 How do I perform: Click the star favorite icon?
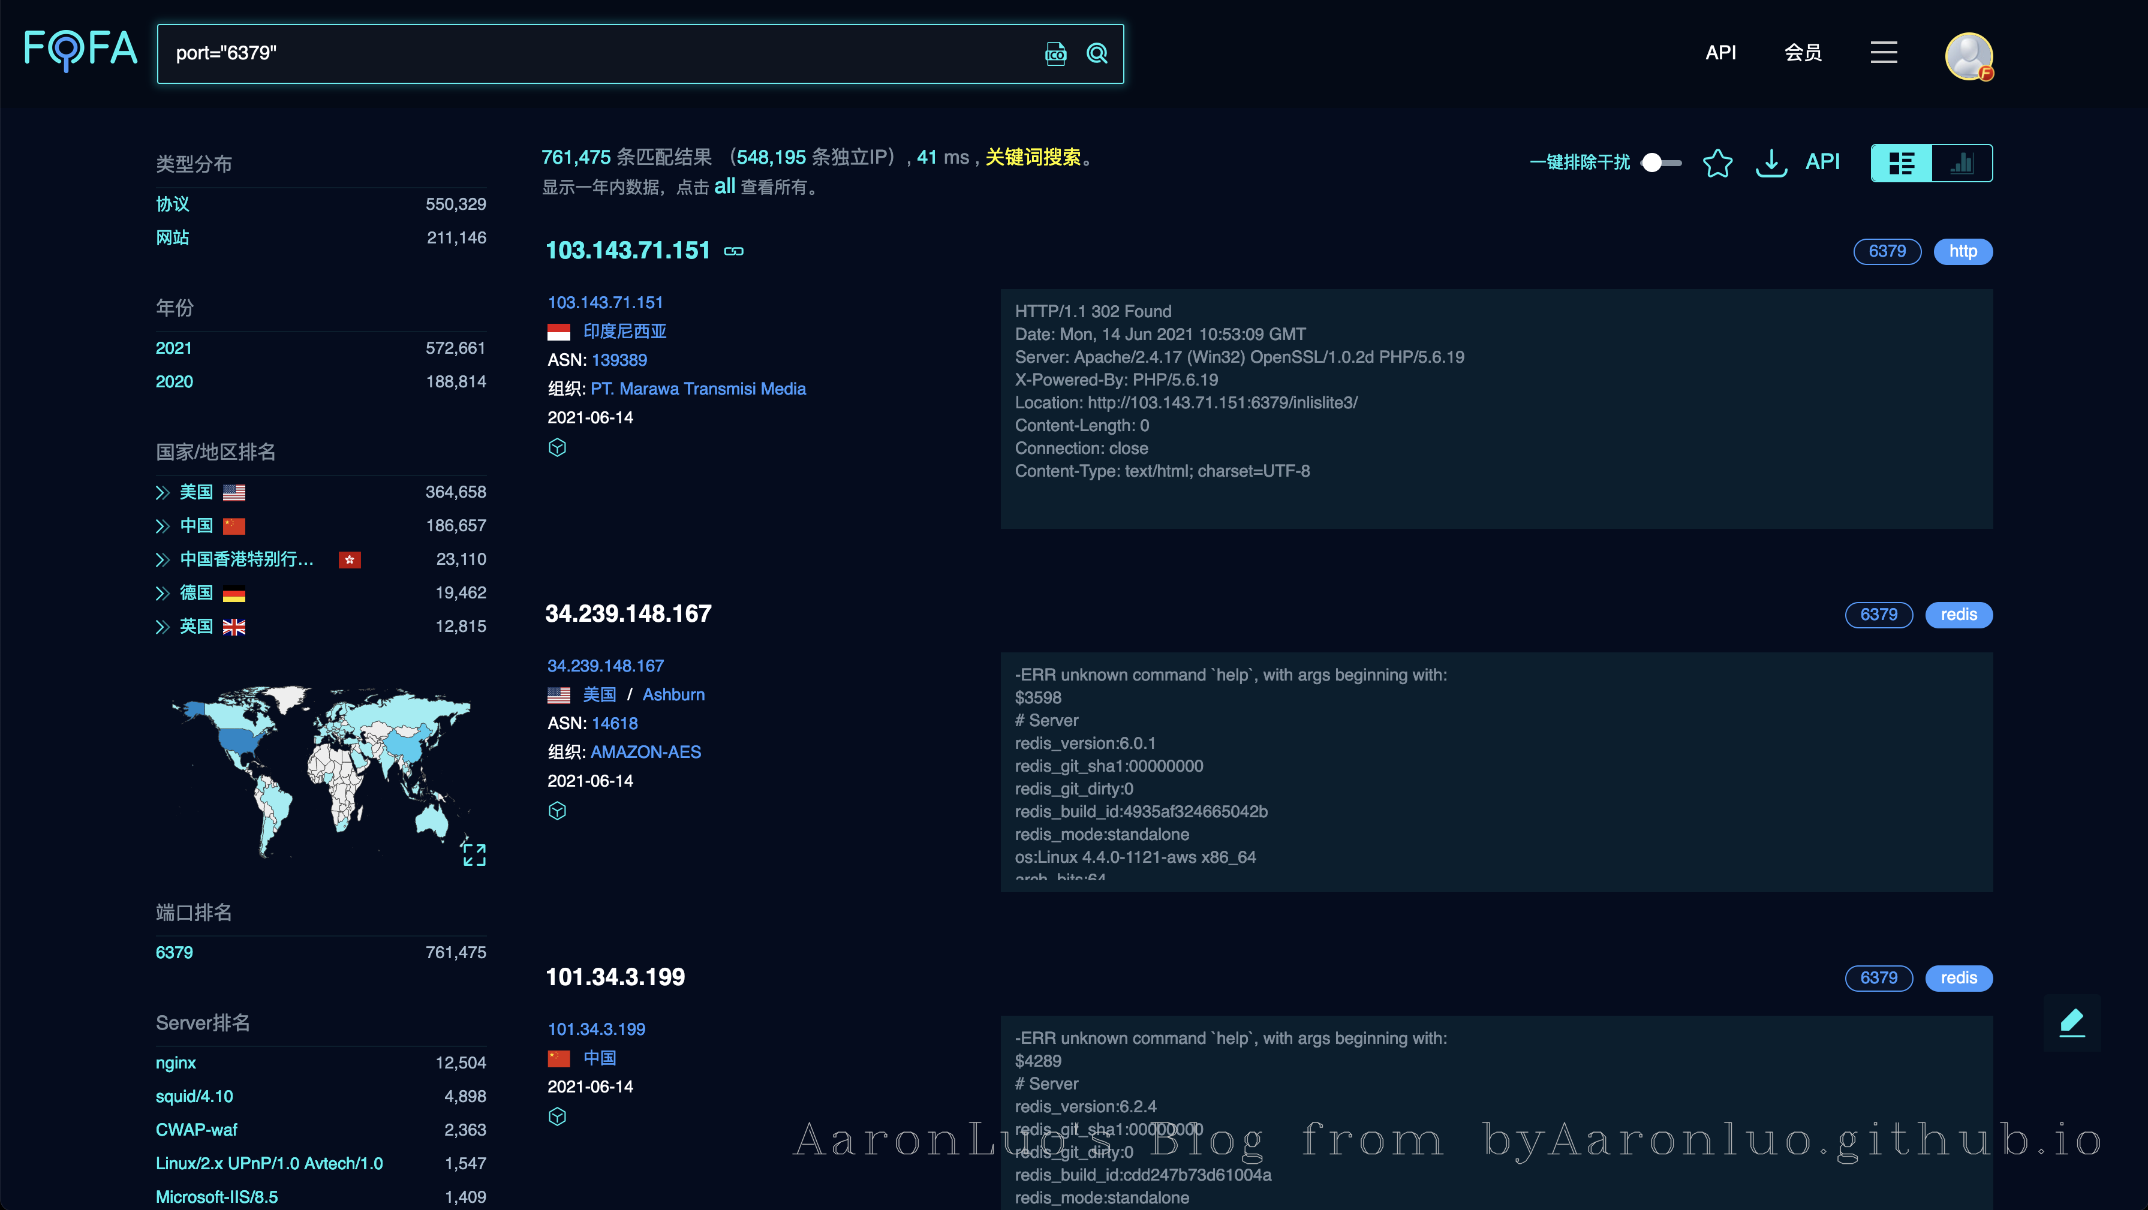(x=1717, y=162)
